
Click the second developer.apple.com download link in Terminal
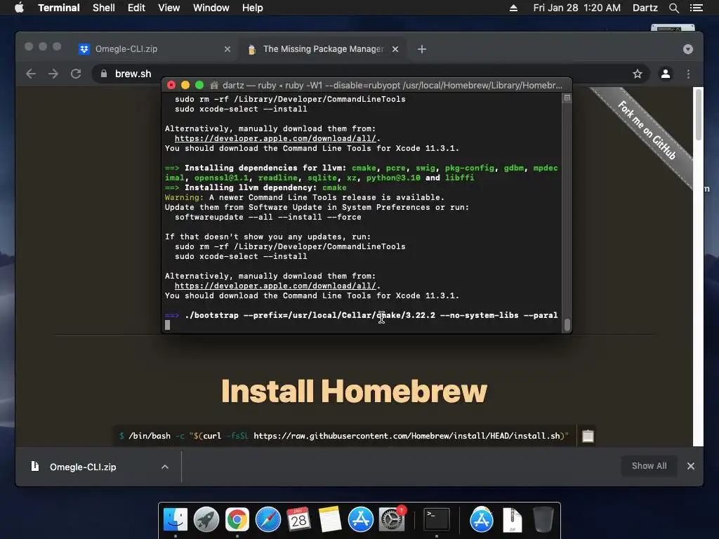[275, 286]
